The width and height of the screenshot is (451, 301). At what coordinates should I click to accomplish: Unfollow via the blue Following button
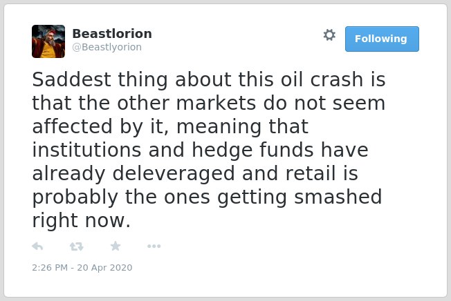click(382, 39)
